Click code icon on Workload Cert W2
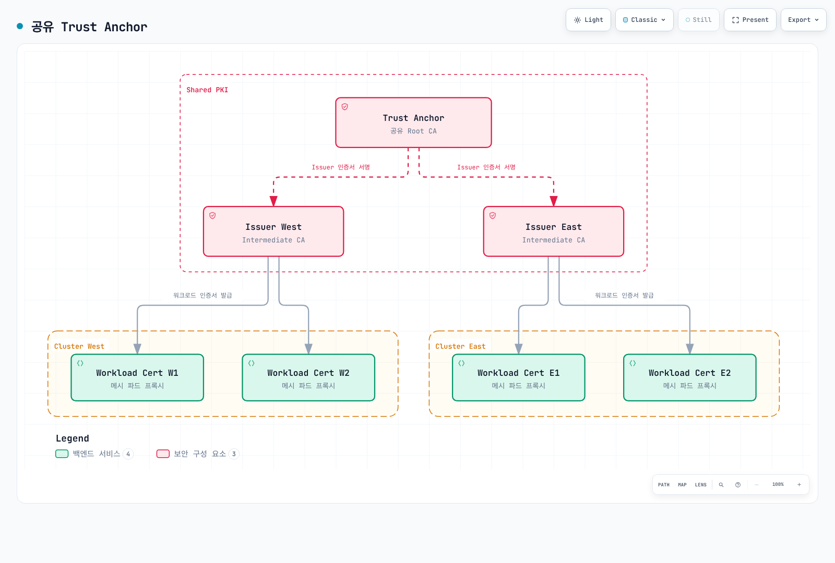 252,363
